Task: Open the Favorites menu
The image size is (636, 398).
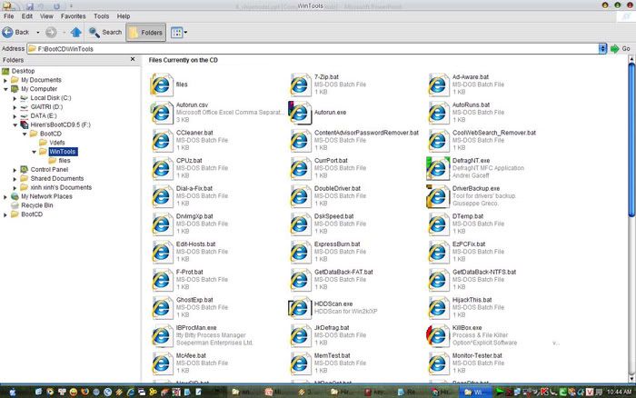Action: [x=75, y=16]
